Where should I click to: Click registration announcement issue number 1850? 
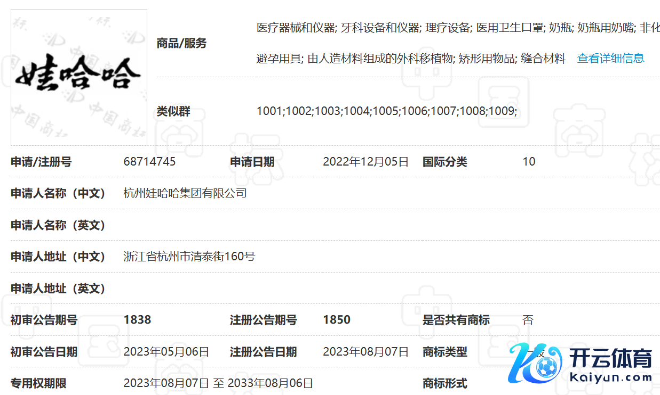(337, 320)
